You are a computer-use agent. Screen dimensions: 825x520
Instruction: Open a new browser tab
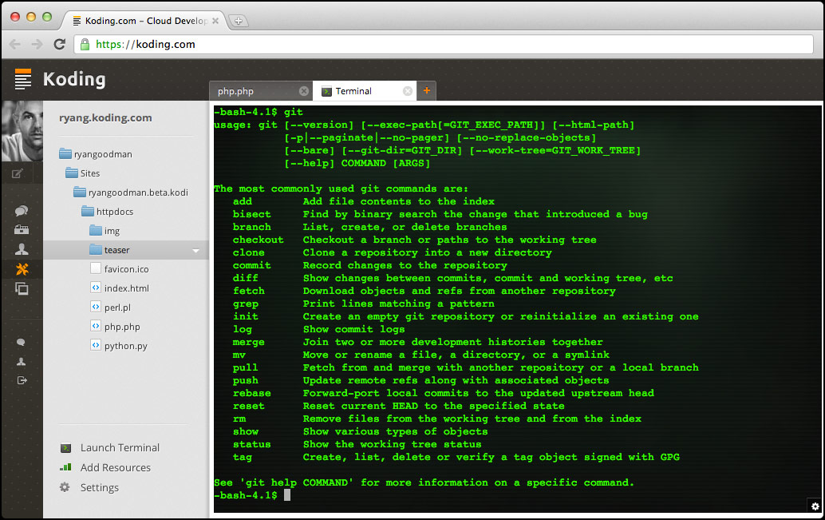(x=239, y=21)
